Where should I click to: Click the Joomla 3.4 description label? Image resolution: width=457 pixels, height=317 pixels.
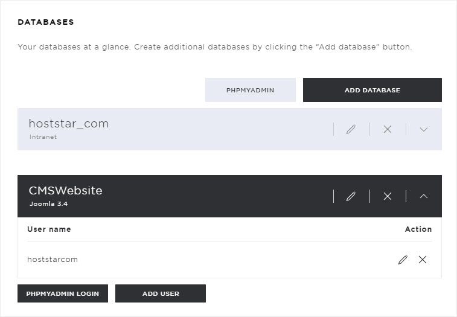[x=49, y=204]
